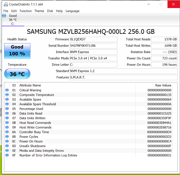Open the Function menu
Image resolution: width=180 pixels, height=175 pixels.
(25, 11)
